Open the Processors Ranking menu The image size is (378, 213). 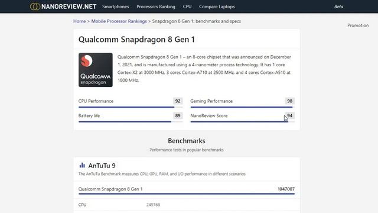click(x=156, y=7)
